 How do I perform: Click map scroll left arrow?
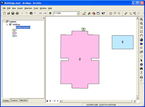pyautogui.click(x=61, y=101)
